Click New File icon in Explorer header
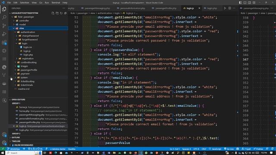Screen dimensions: 276x155 pos(53,13)
